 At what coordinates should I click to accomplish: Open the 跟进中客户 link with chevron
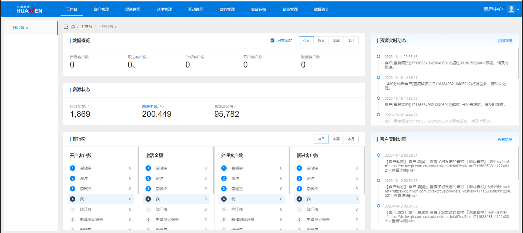point(153,106)
